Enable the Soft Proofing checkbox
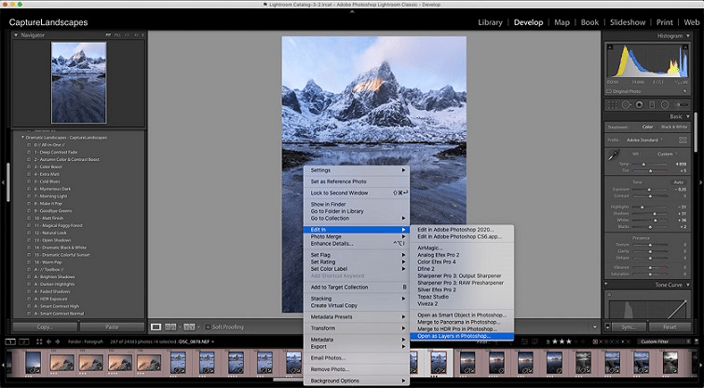The width and height of the screenshot is (704, 388). [x=207, y=327]
